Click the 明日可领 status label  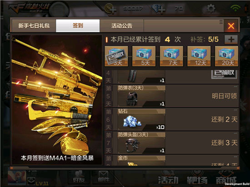point(224,96)
